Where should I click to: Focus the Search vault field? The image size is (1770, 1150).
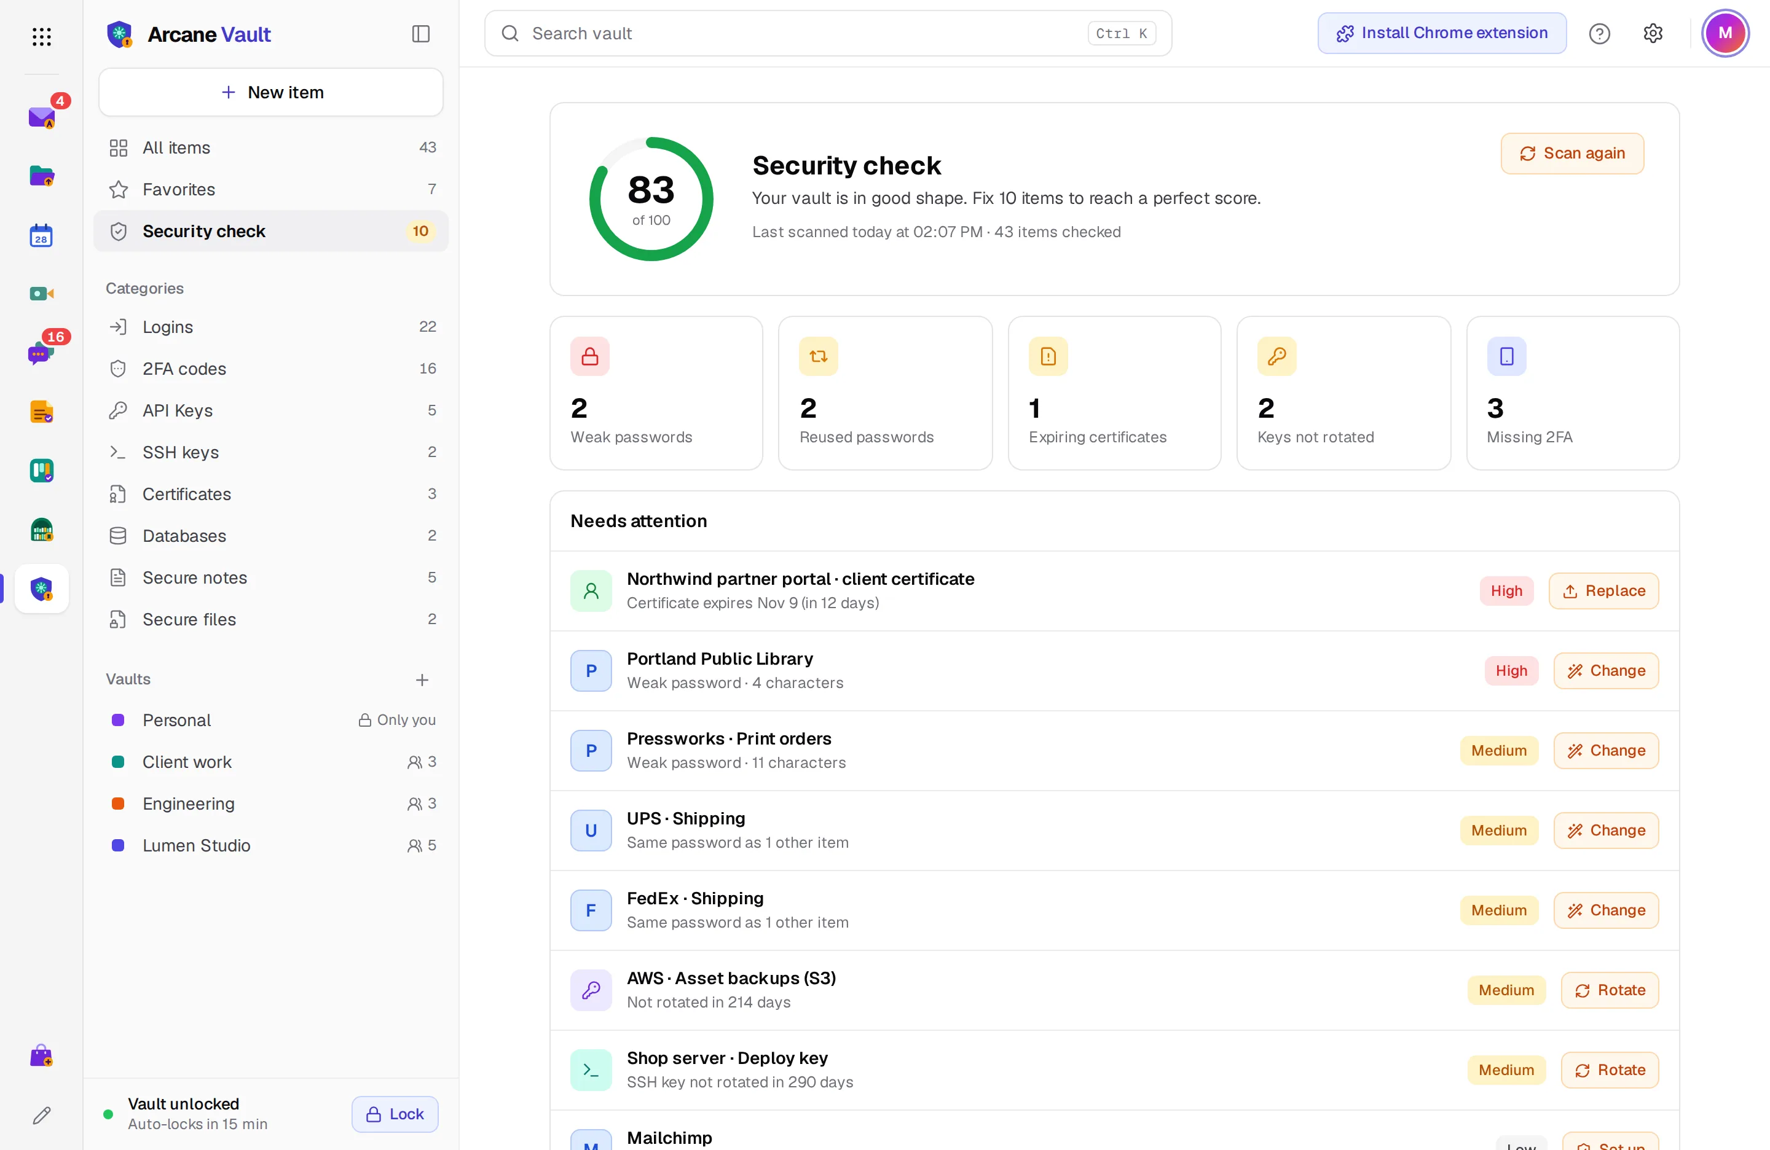coord(828,33)
